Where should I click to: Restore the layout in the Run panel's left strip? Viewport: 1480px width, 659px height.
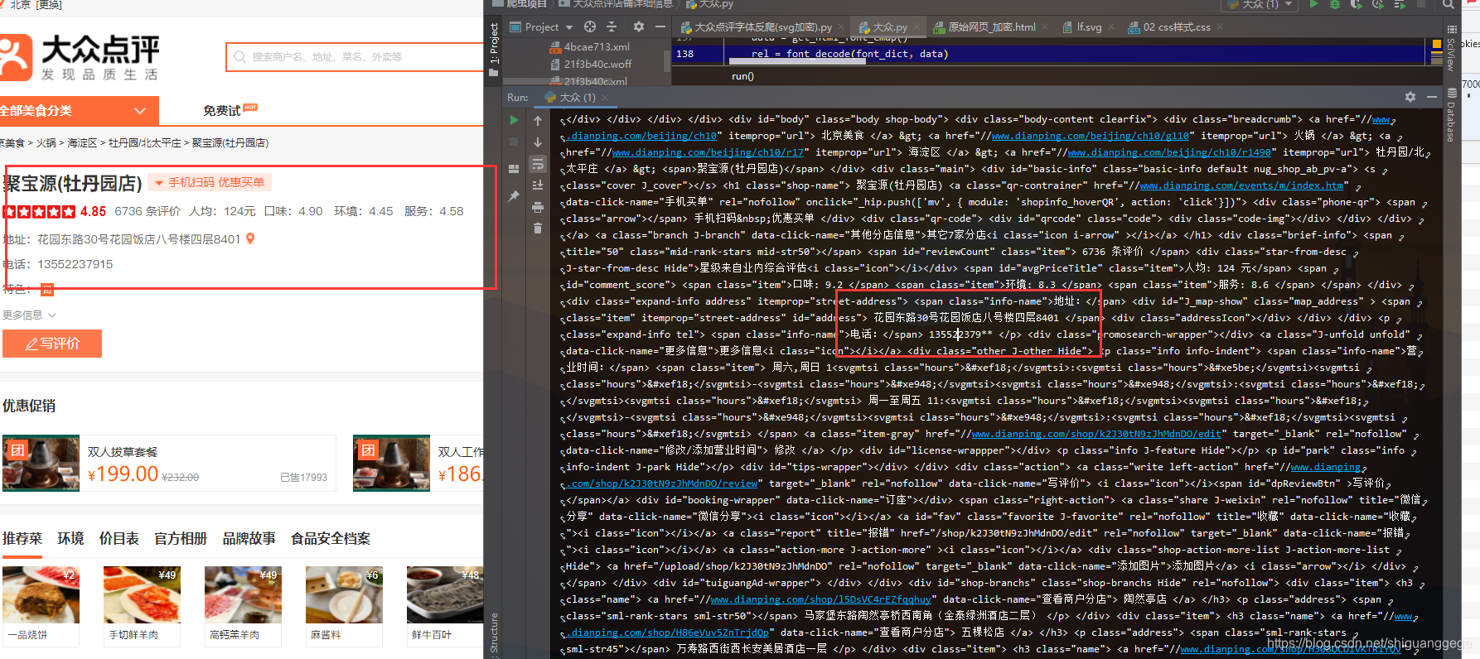(x=514, y=168)
